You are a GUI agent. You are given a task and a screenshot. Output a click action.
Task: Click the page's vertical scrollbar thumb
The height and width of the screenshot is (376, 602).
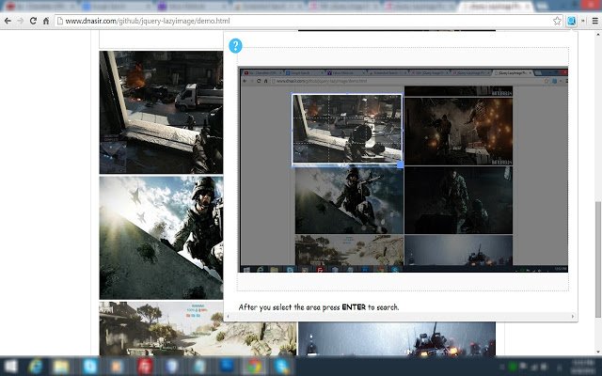pos(598,259)
